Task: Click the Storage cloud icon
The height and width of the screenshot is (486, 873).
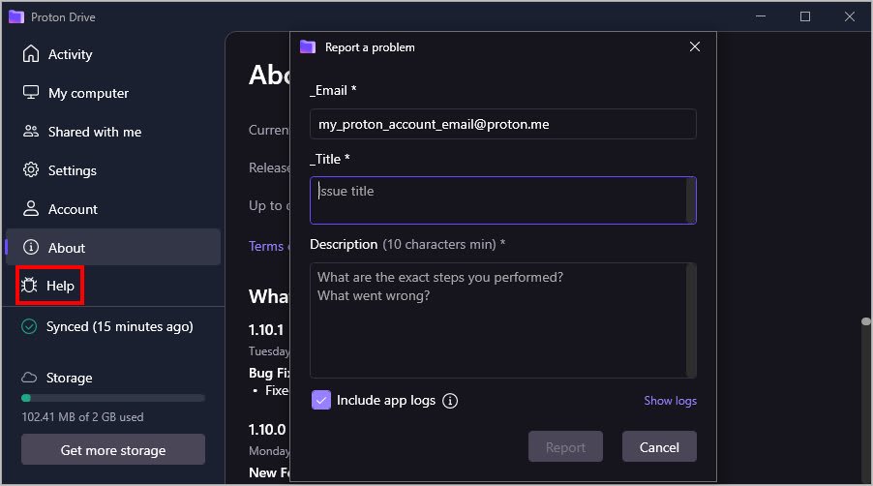Action: click(x=29, y=378)
